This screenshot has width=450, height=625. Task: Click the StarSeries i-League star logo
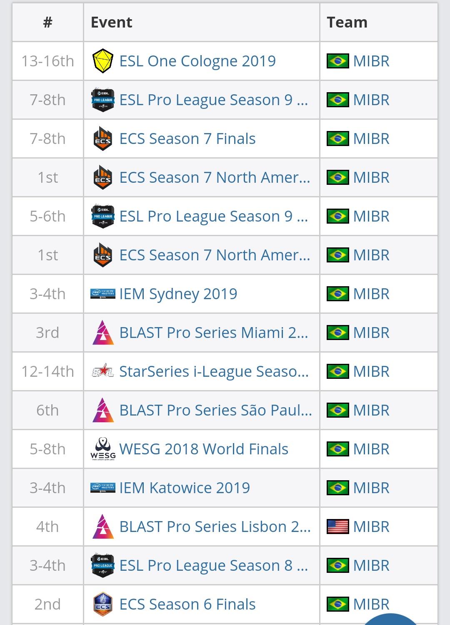[x=102, y=371]
